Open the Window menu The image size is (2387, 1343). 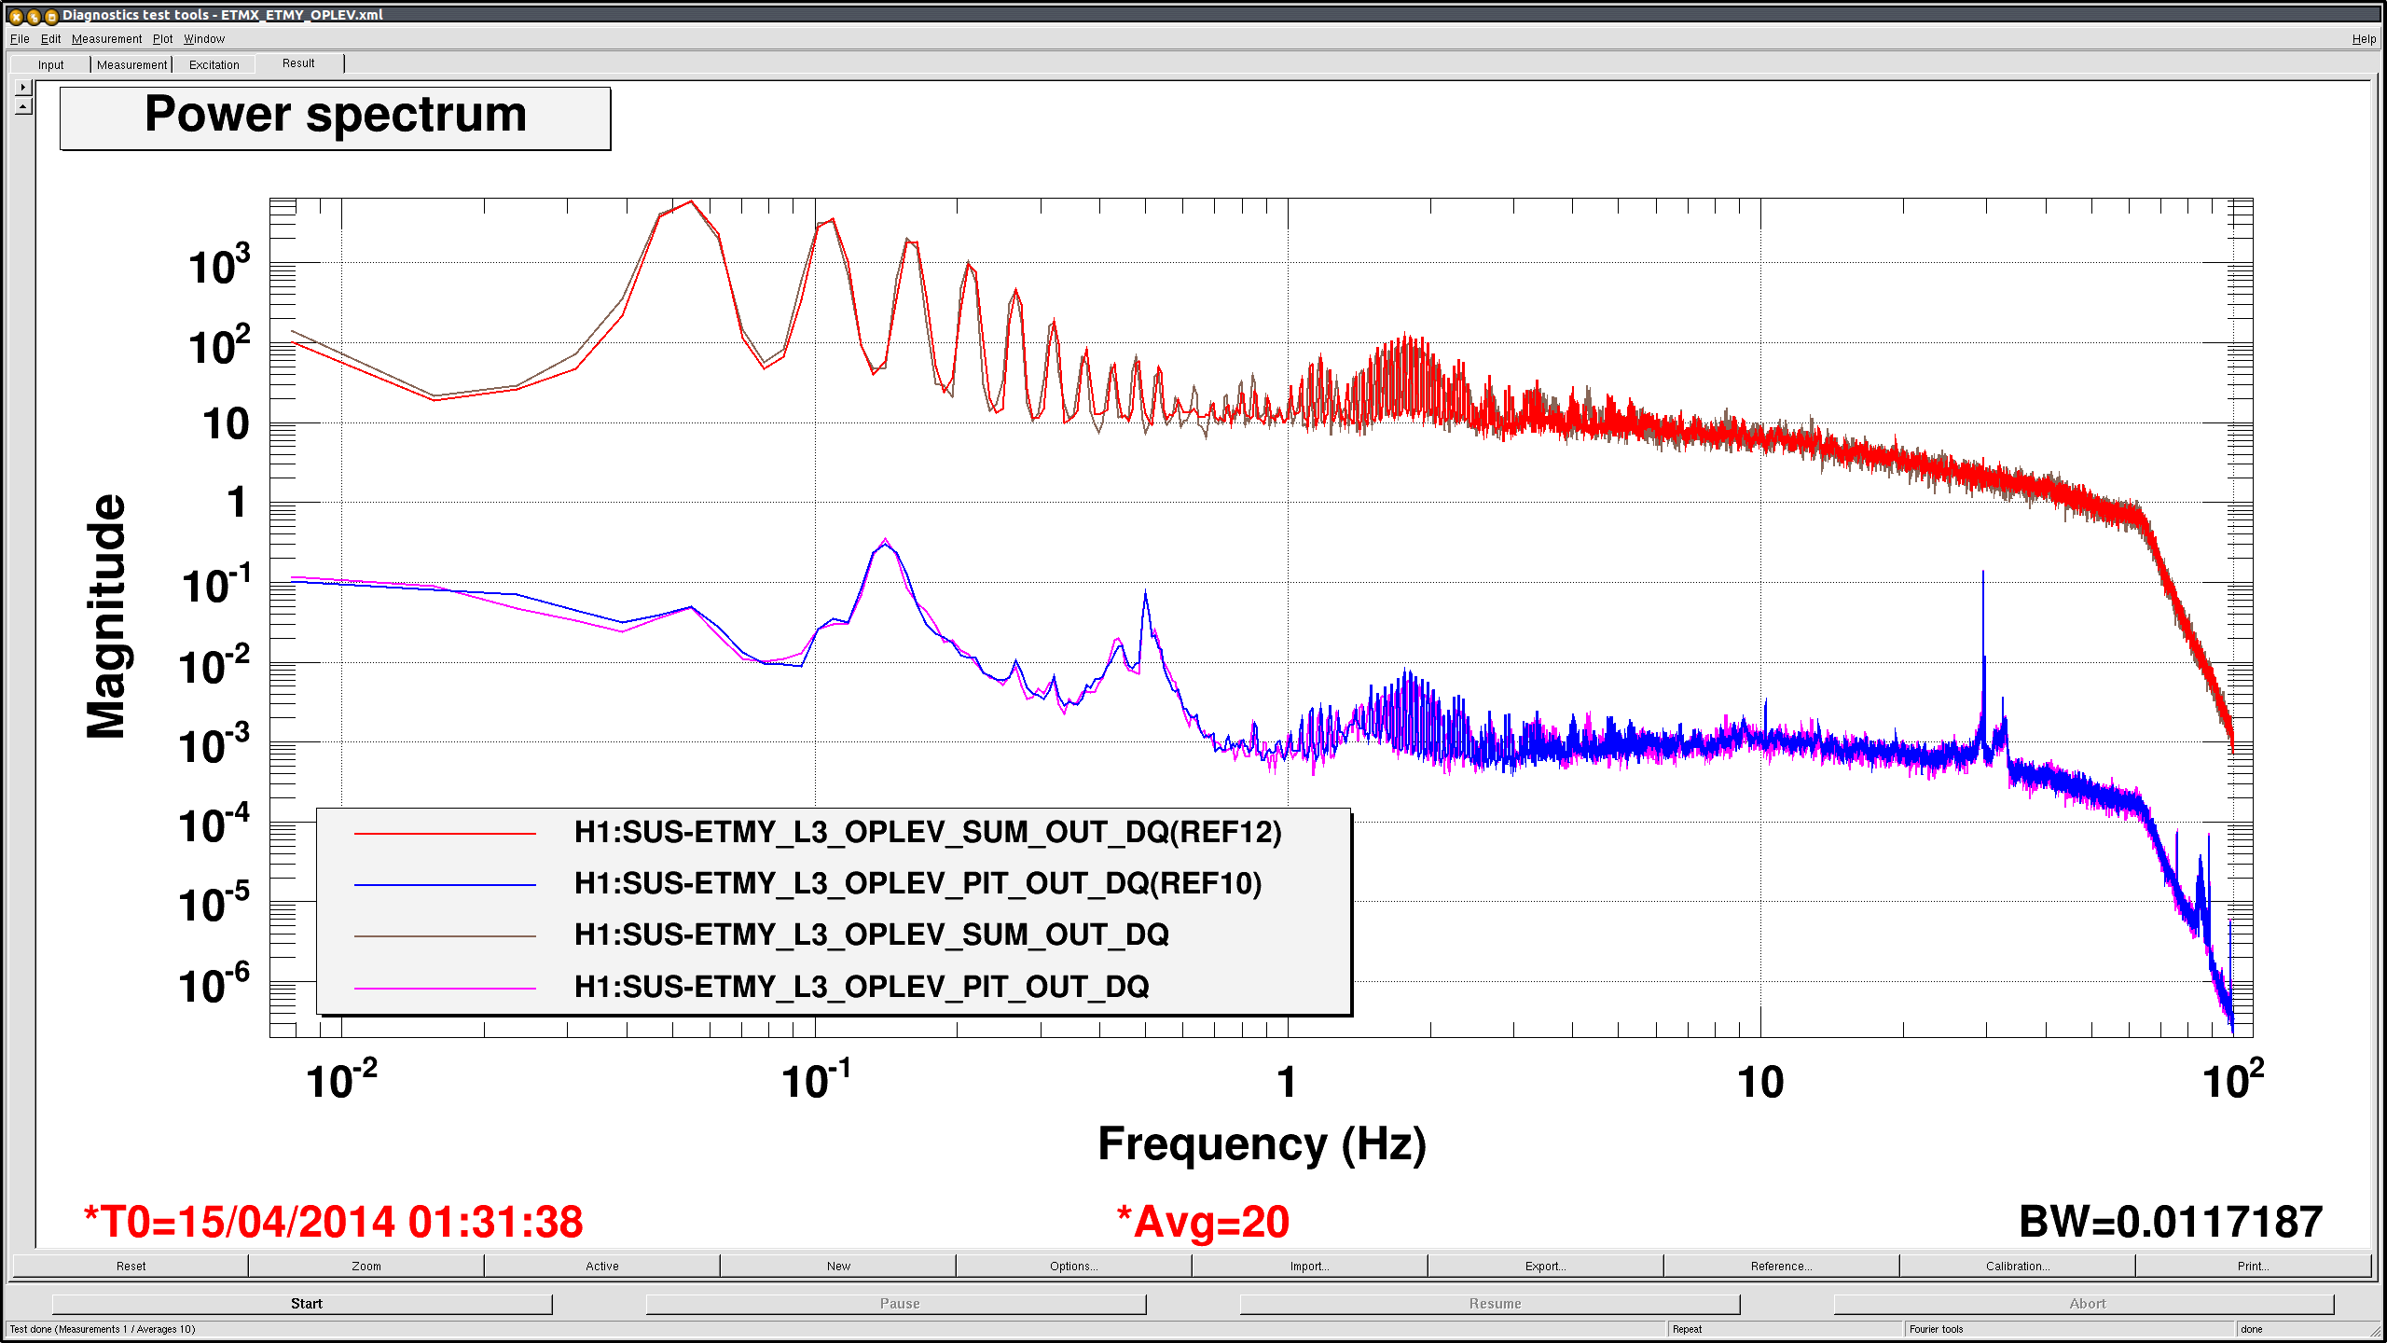(x=204, y=39)
